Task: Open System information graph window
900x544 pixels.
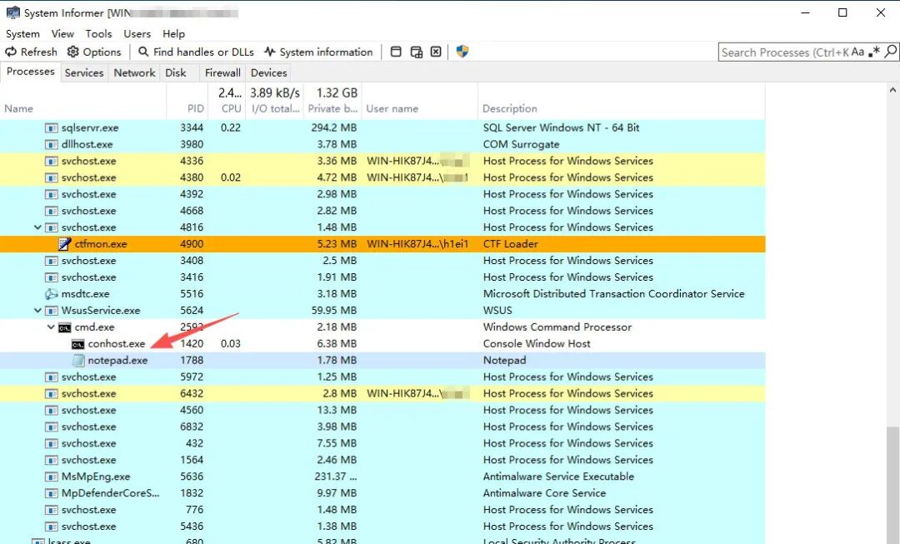Action: pos(318,52)
